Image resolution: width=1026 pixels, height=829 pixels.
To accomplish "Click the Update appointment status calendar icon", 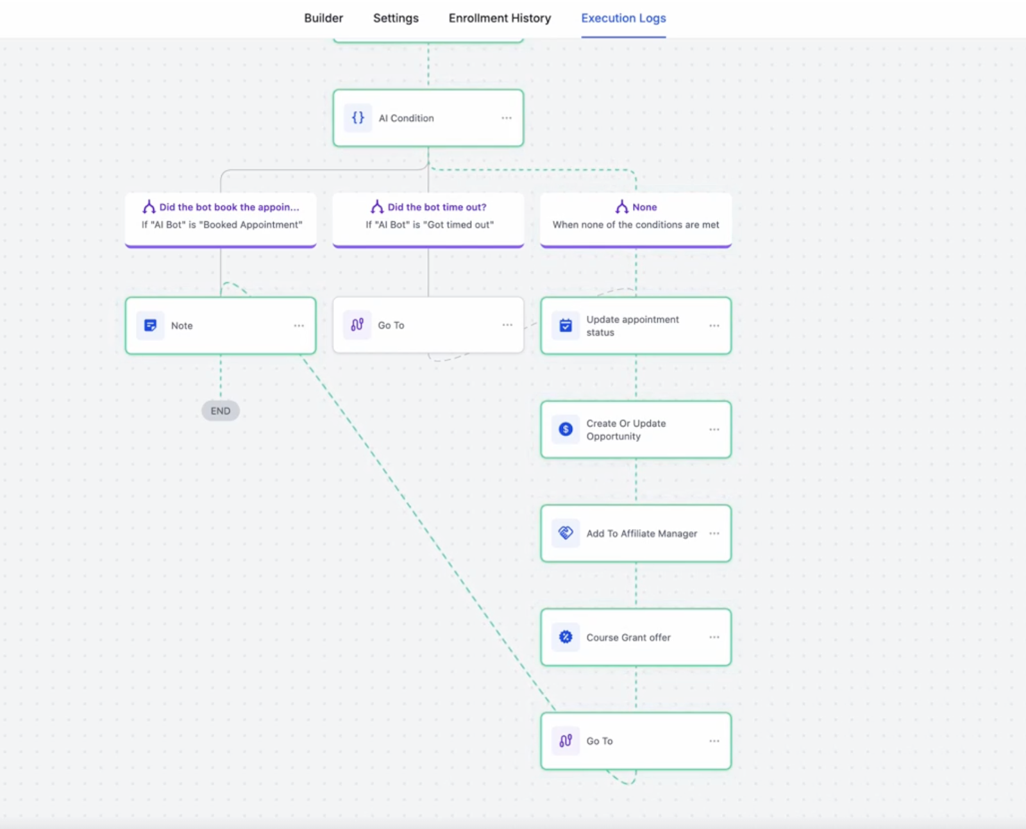I will (566, 326).
